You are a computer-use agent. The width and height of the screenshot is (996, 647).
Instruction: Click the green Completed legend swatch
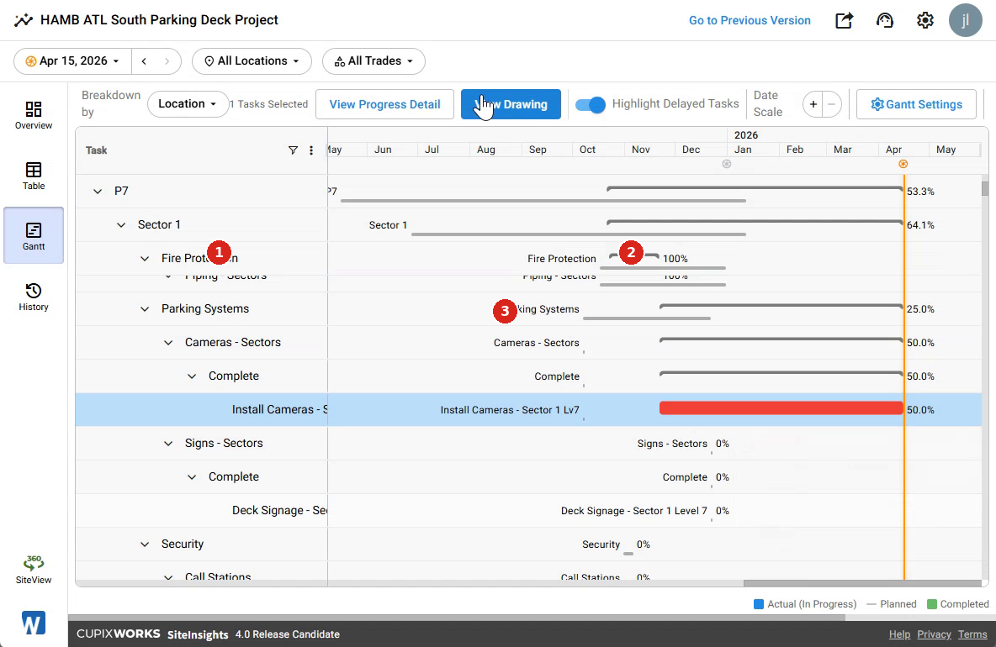point(932,604)
